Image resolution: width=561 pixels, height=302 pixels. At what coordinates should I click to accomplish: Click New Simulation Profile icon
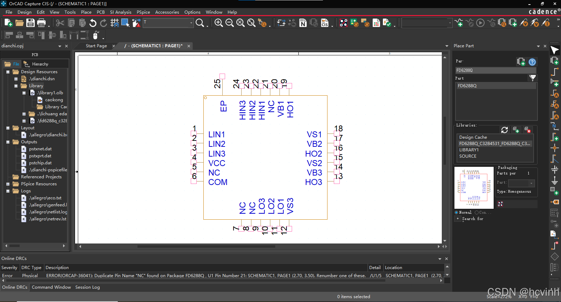pos(459,23)
